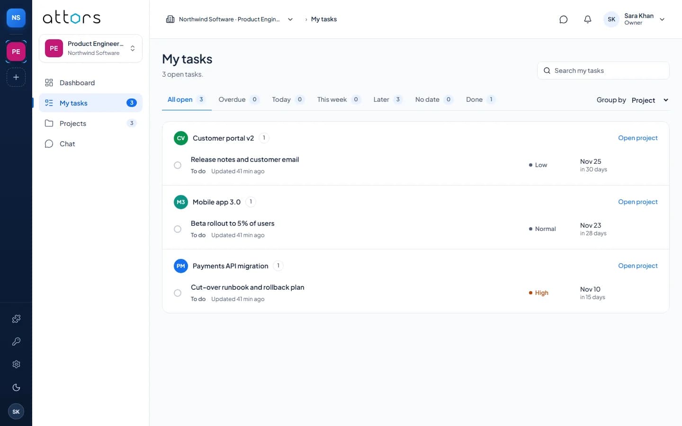Select the All open tab
The width and height of the screenshot is (682, 426).
[x=187, y=99]
